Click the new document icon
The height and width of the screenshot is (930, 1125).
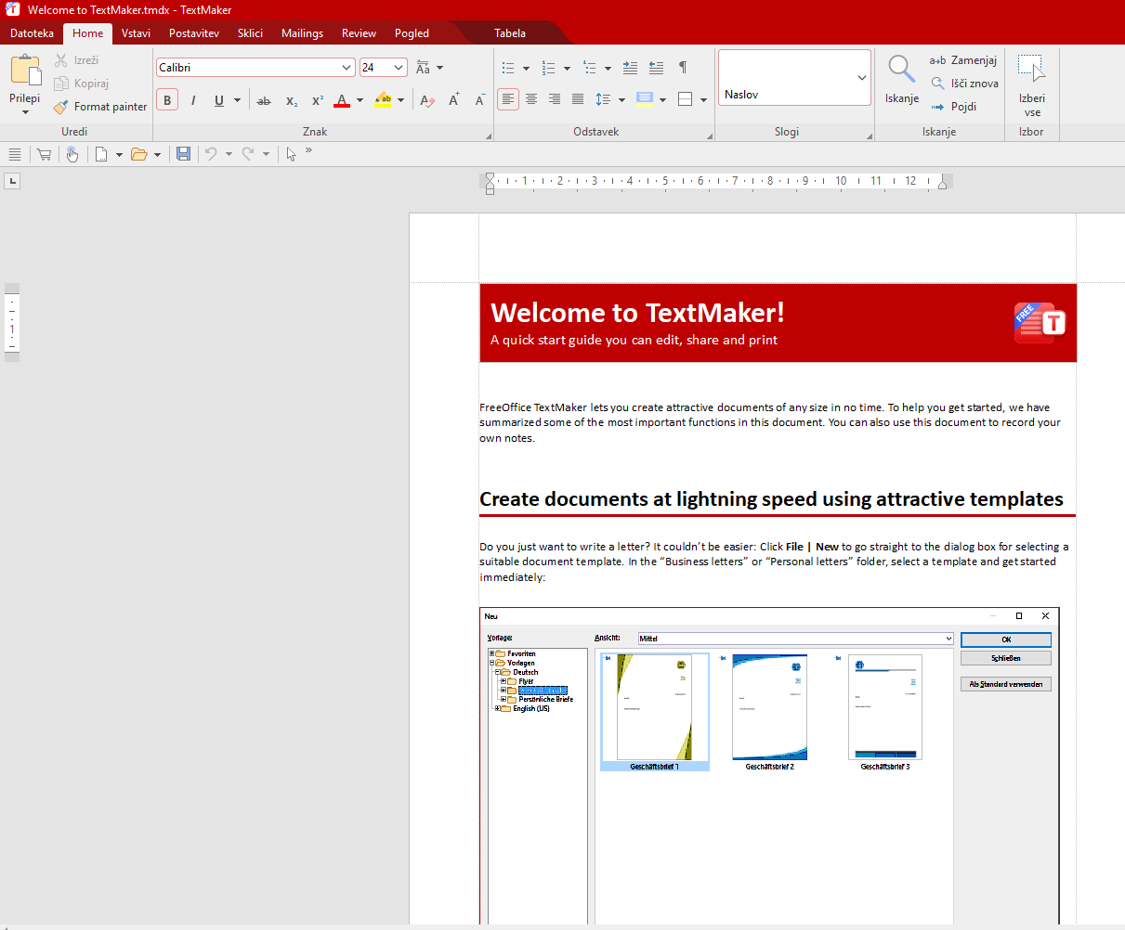pyautogui.click(x=101, y=154)
